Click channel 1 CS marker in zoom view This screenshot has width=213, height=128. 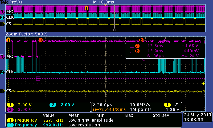(2, 91)
